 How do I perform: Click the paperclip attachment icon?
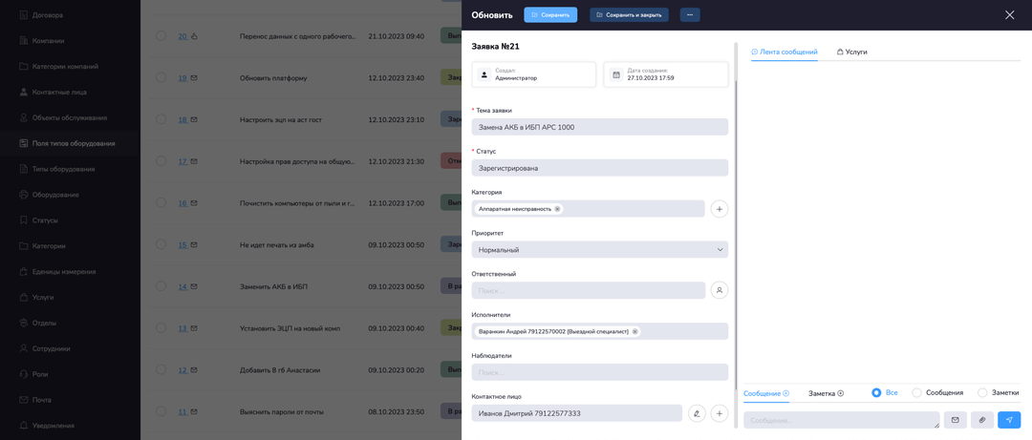(982, 420)
